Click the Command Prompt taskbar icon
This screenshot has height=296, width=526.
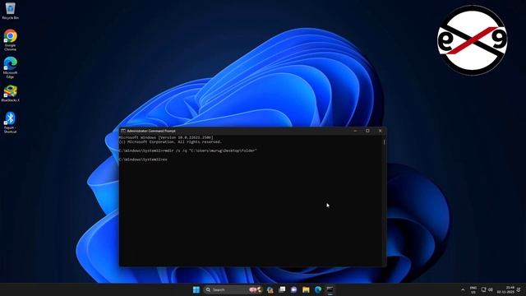pyautogui.click(x=330, y=289)
